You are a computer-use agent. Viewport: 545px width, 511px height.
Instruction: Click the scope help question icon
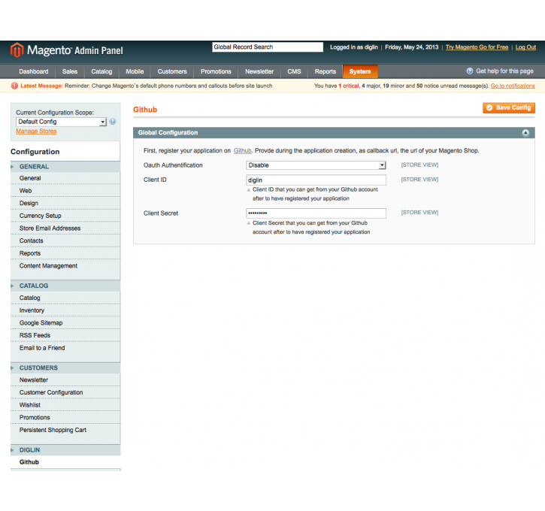[113, 122]
